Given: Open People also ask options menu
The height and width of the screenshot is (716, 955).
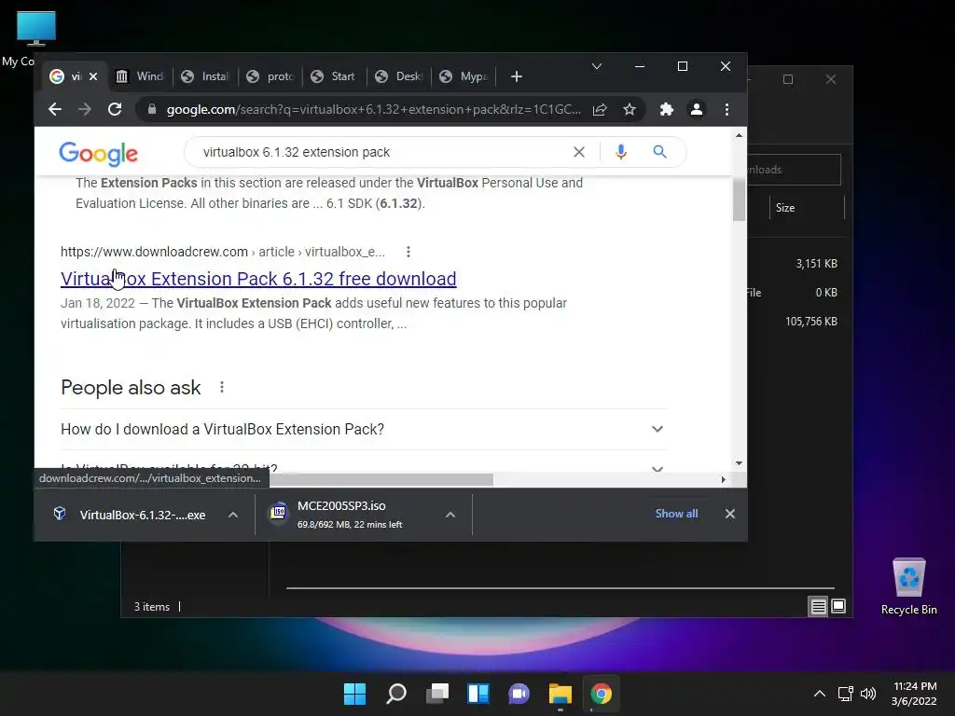Looking at the screenshot, I should point(222,387).
